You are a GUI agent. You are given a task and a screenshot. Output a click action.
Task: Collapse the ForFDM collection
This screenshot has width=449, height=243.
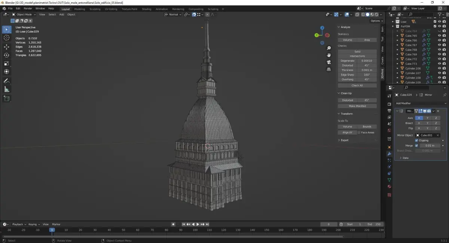pyautogui.click(x=393, y=26)
